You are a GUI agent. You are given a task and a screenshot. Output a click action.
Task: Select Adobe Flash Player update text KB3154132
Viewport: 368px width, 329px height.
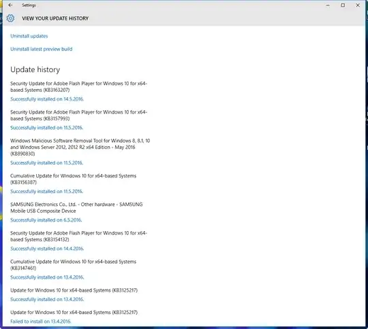[78, 236]
